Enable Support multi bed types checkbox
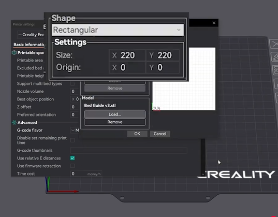The width and height of the screenshot is (278, 217). [x=72, y=83]
